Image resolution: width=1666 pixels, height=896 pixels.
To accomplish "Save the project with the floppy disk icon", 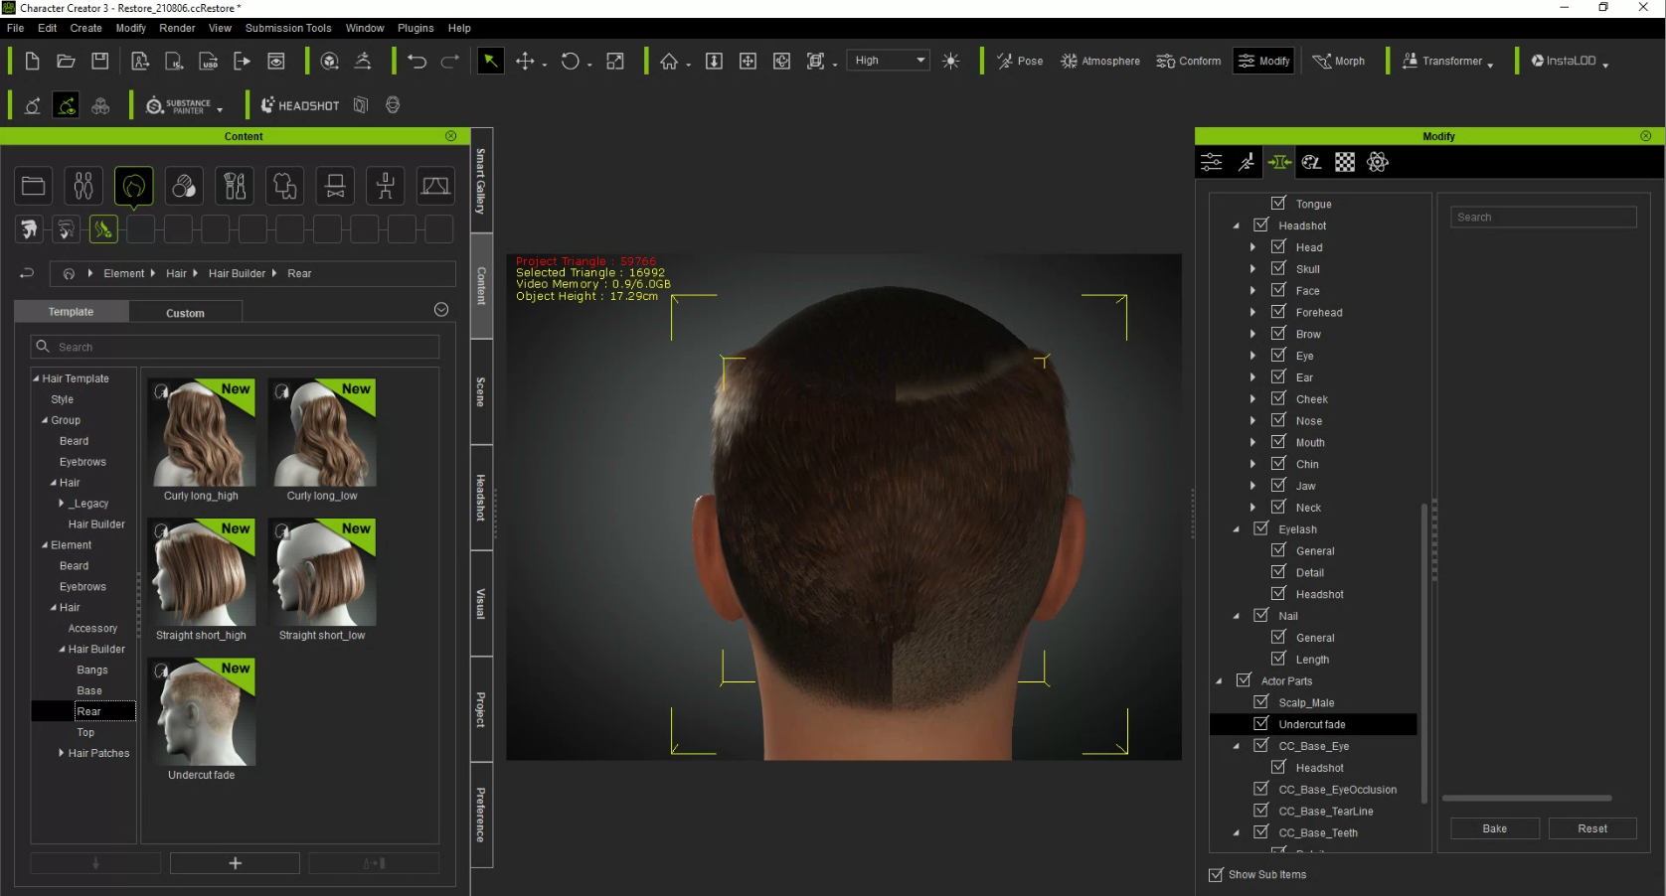I will (99, 62).
